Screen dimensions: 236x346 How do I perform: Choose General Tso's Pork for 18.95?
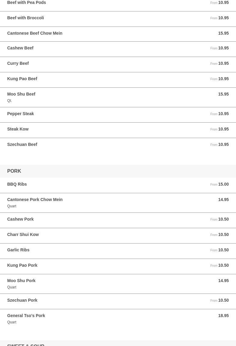click(118, 319)
